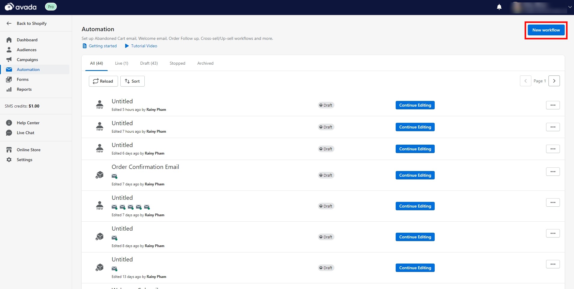Open more options for Order Confirmation Email

(x=553, y=172)
